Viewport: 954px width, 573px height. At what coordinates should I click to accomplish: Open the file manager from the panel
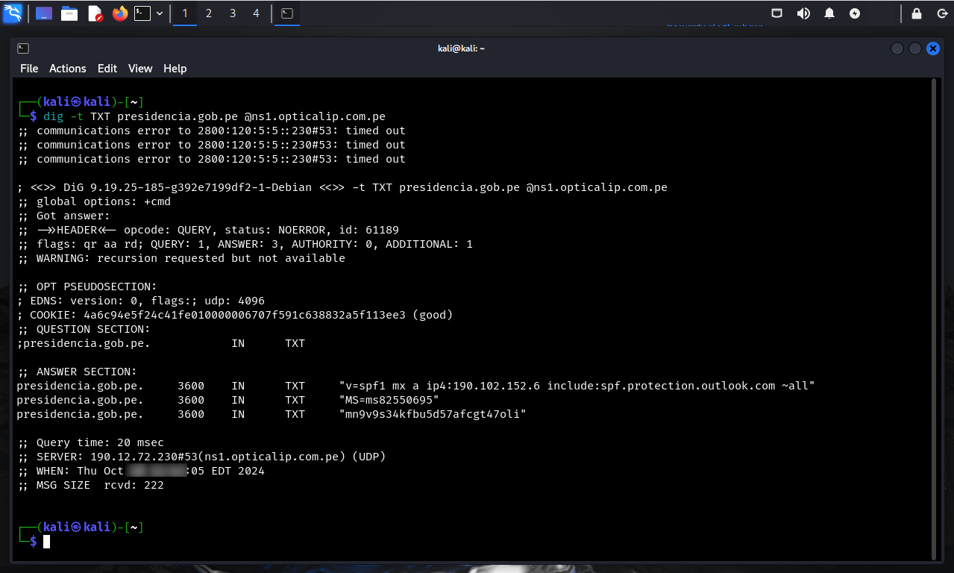coord(69,13)
